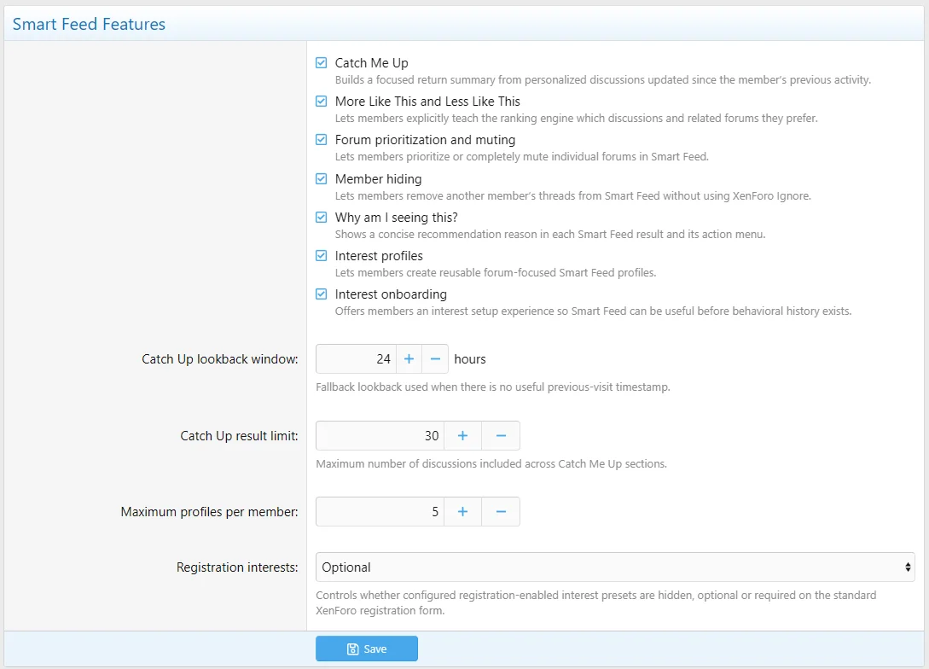Viewport: 929px width, 669px height.
Task: Decrease the Catch Up lookback window hours
Action: point(435,359)
